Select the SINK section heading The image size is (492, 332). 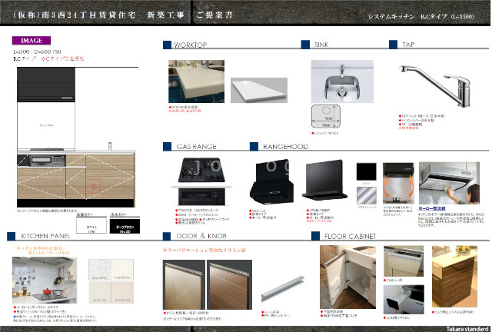tap(321, 45)
